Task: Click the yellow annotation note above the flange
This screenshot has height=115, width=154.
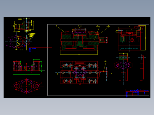Action: (x=32, y=35)
